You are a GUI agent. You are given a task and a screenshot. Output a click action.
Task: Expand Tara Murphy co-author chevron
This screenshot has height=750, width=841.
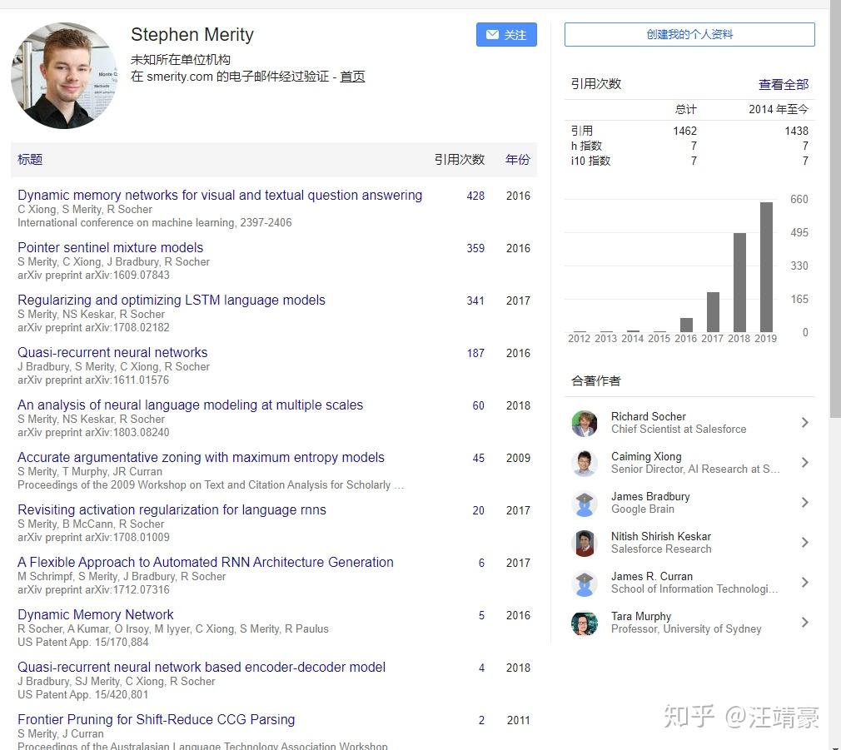(804, 622)
